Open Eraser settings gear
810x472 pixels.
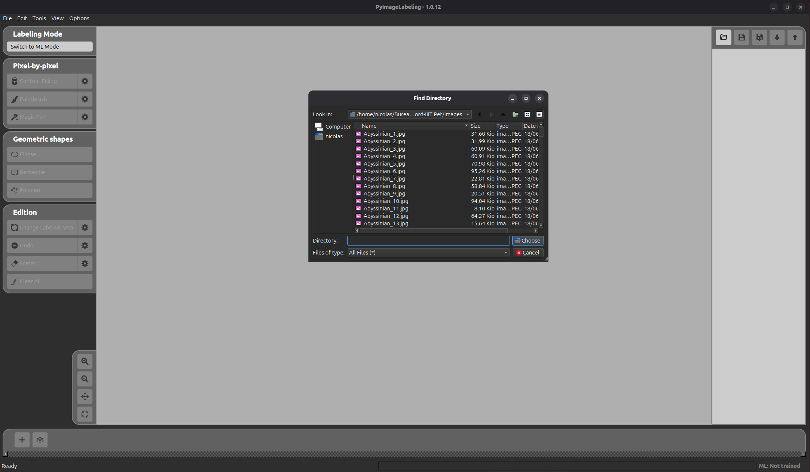tap(85, 263)
